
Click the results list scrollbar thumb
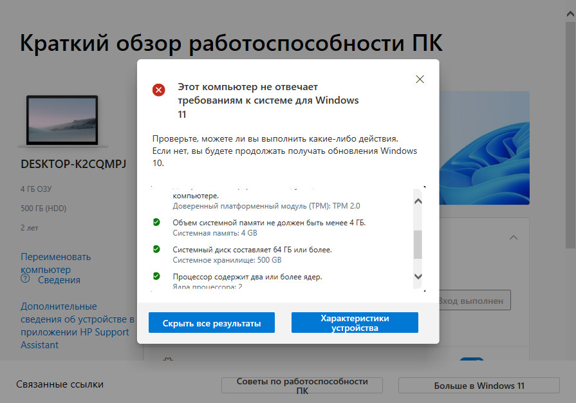pyautogui.click(x=418, y=245)
